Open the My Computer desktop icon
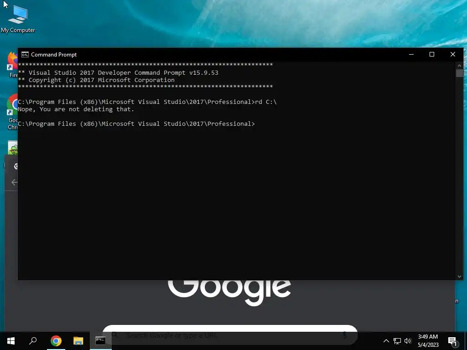 tap(18, 19)
